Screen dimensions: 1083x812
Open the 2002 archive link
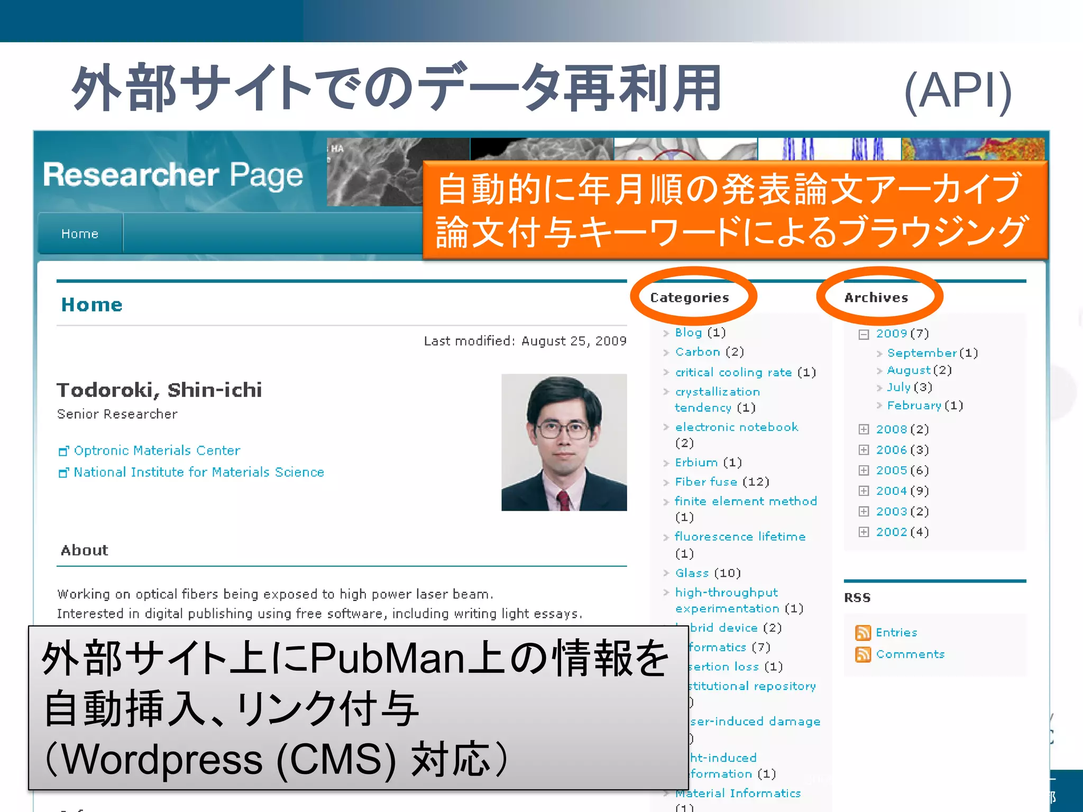point(892,532)
